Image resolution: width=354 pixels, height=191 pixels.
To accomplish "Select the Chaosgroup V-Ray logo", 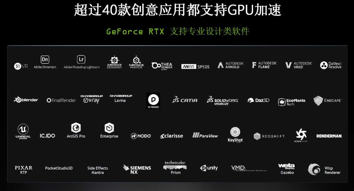I will pos(92,99).
